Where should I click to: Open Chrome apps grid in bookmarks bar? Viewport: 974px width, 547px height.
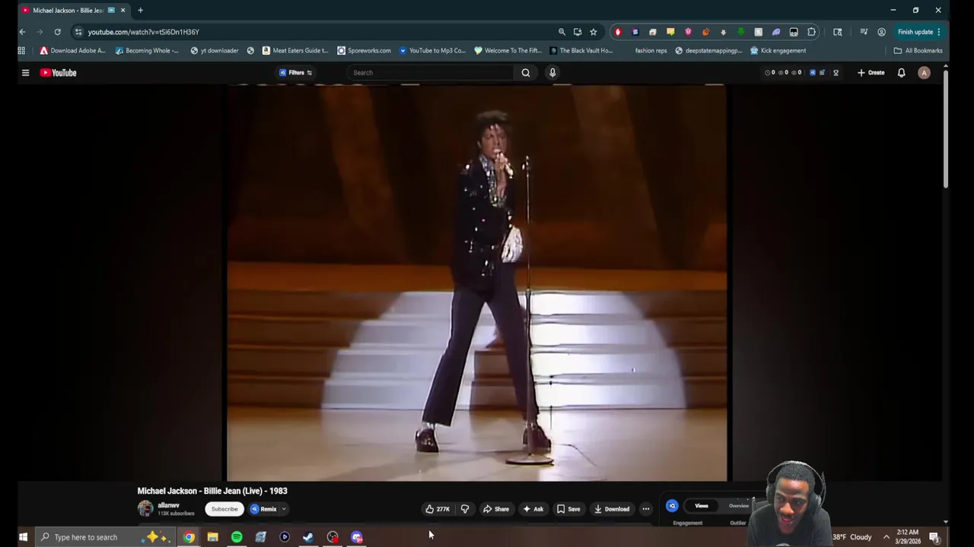(21, 51)
